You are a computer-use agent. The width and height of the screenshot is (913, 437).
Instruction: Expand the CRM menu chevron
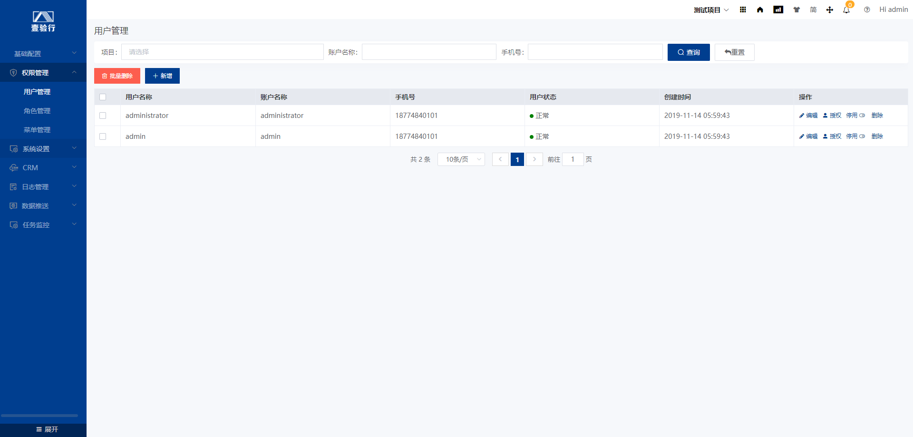tap(74, 167)
